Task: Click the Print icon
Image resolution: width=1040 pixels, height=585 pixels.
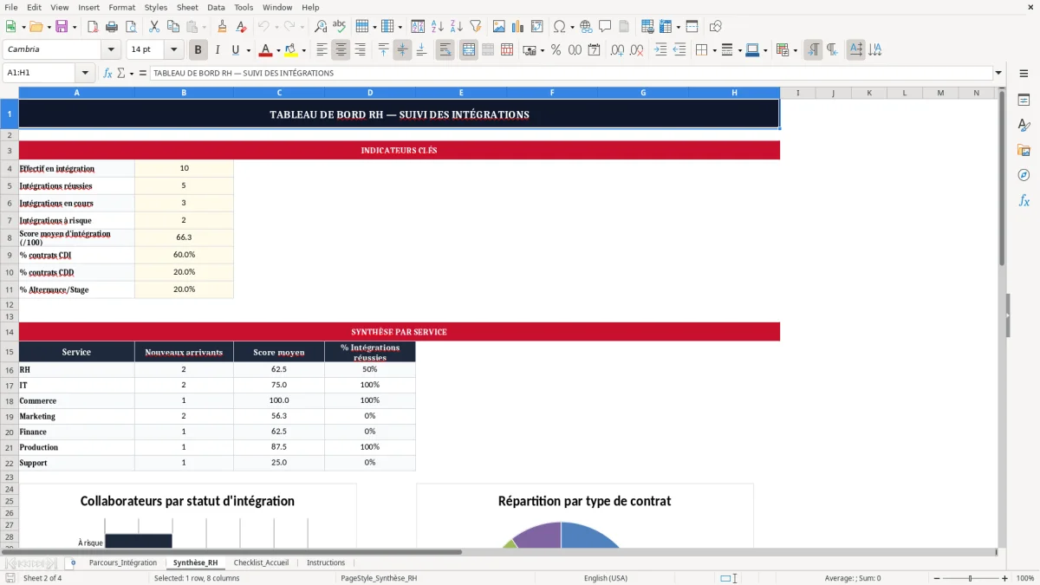Action: click(x=111, y=27)
